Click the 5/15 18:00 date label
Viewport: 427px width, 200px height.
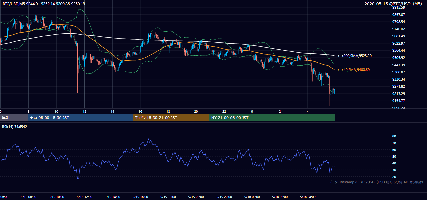coord(168,197)
